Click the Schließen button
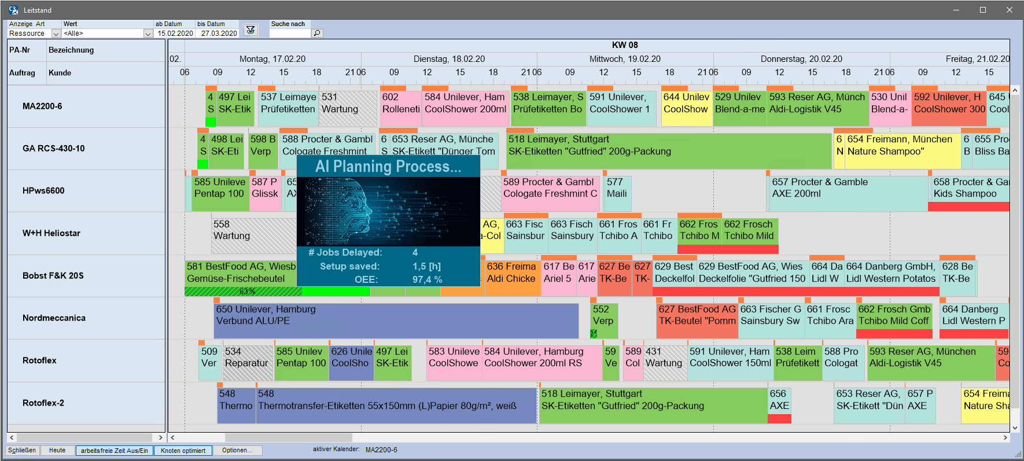 (23, 450)
